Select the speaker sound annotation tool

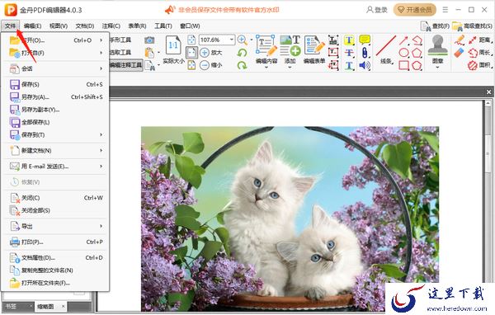(365, 65)
